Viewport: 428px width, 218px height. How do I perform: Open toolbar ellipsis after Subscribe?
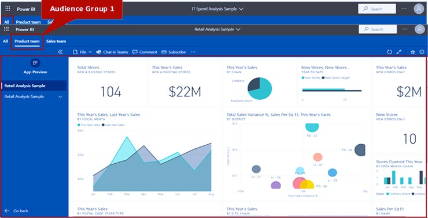(193, 52)
